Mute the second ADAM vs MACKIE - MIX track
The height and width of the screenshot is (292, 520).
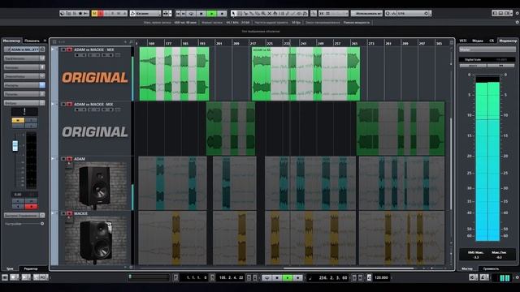pos(63,105)
